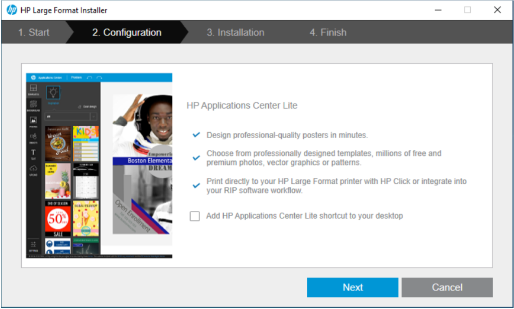Viewport: 514px width, 309px height.
Task: Select the 1. Start step tab
Action: [34, 32]
